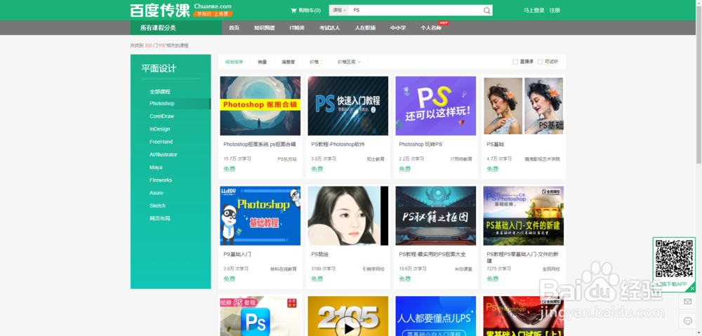Viewport: 702px width, 336px height.
Task: Open PS鼠绘 girl illustration thumbnail
Action: tap(348, 215)
